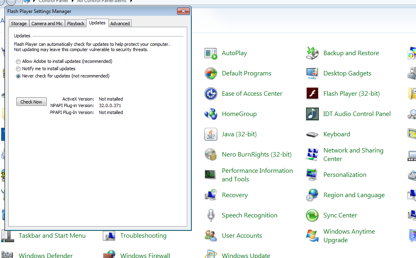Click the Personalization icon
Image resolution: width=416 pixels, height=258 pixels.
312,175
